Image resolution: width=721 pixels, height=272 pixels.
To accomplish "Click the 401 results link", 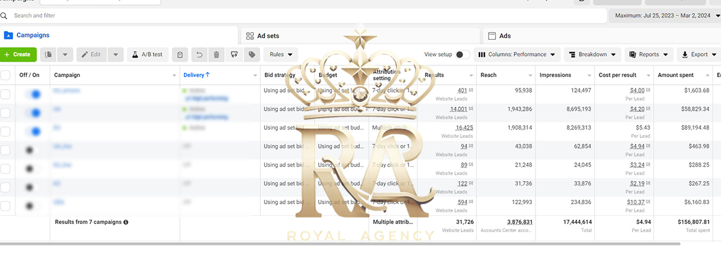I will 462,90.
